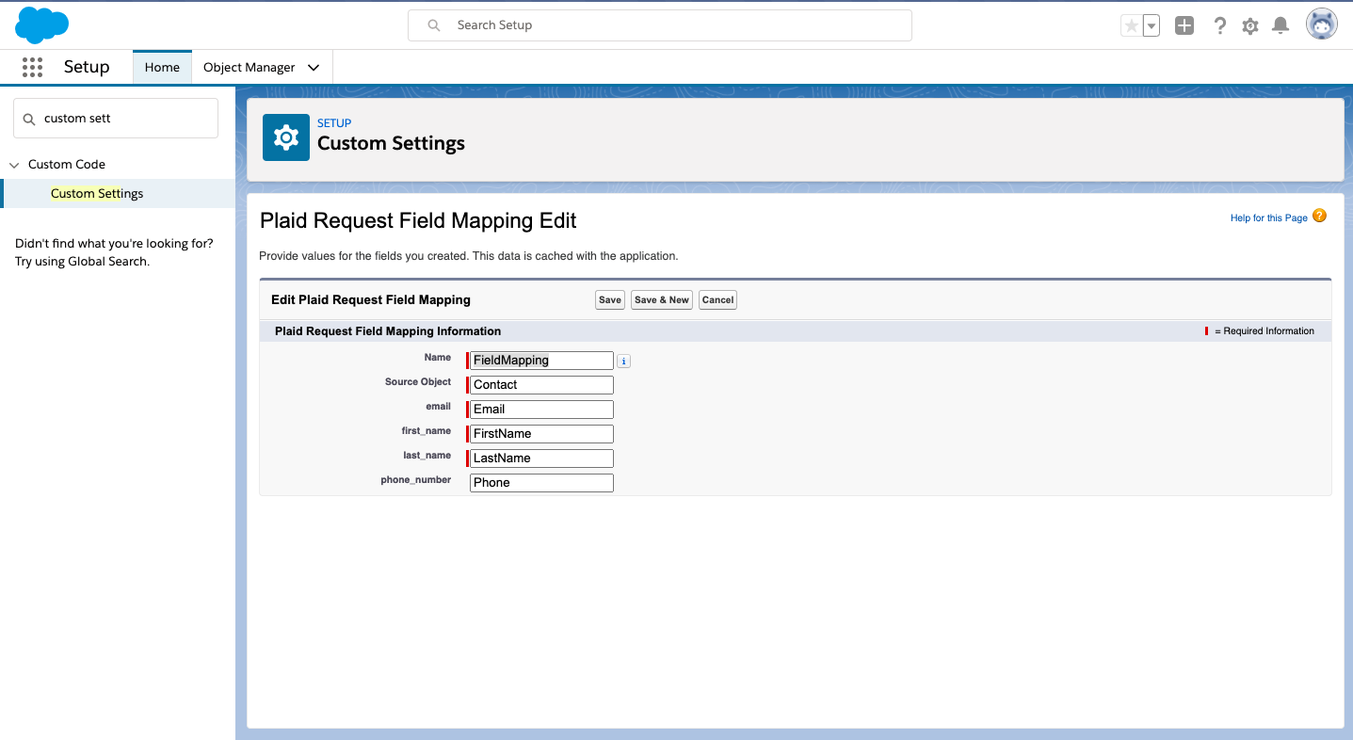Edit the email mapping field
This screenshot has width=1353, height=740.
point(541,410)
